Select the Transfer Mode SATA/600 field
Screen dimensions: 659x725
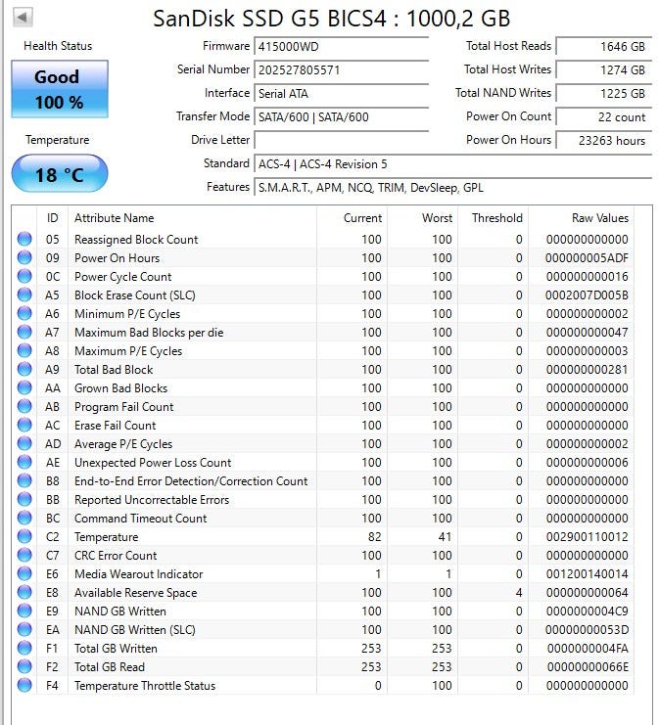pyautogui.click(x=342, y=117)
